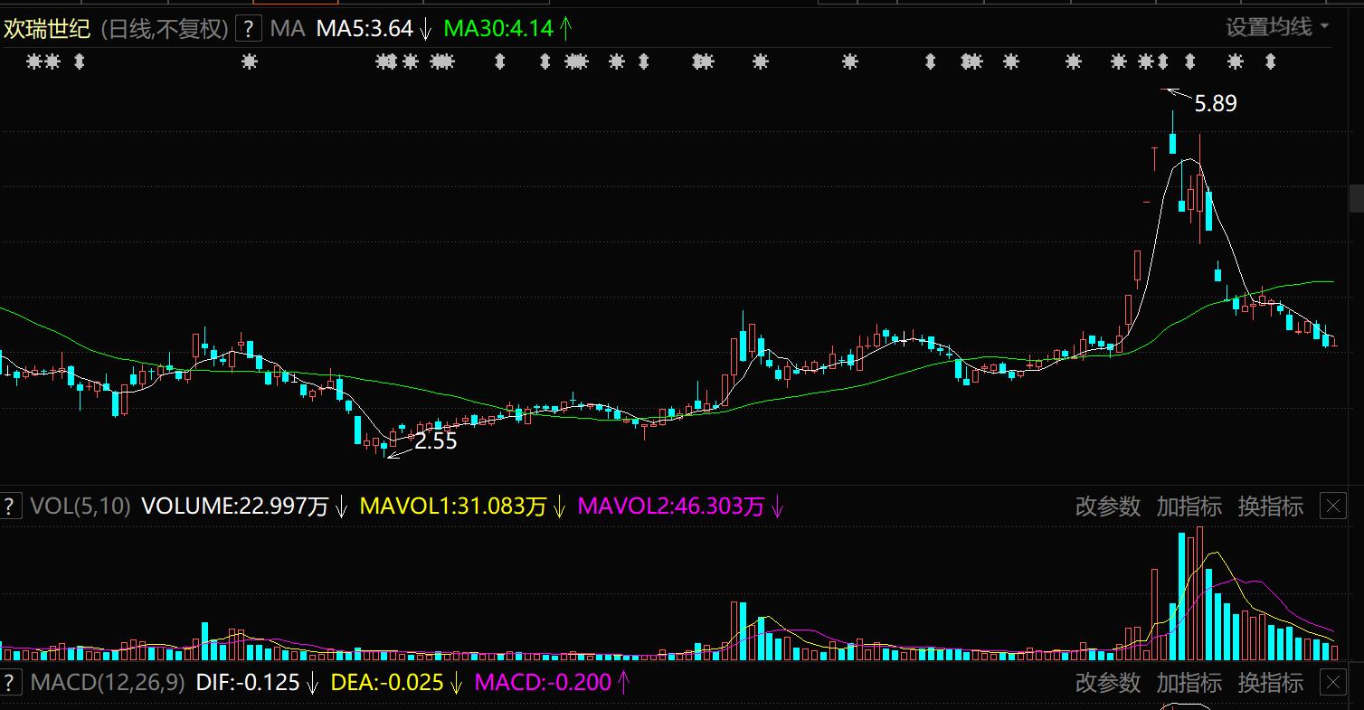Click the MAVOL2:46.303万 value
Screen dimensions: 1364x710
click(x=671, y=506)
